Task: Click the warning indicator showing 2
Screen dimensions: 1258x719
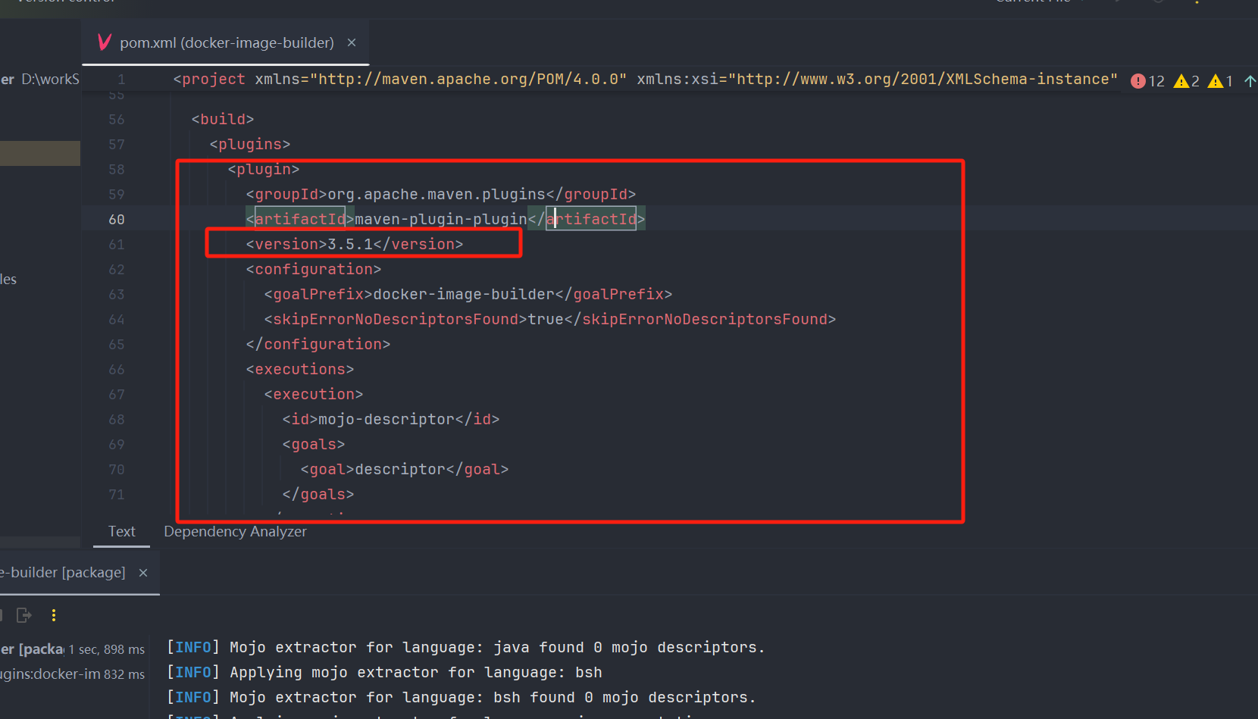Action: (x=1187, y=81)
